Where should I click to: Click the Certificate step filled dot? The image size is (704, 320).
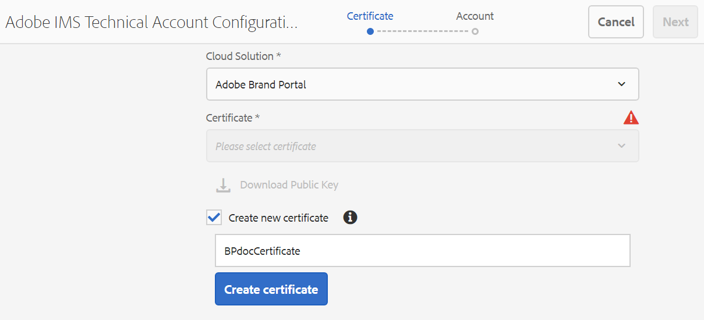[x=370, y=31]
